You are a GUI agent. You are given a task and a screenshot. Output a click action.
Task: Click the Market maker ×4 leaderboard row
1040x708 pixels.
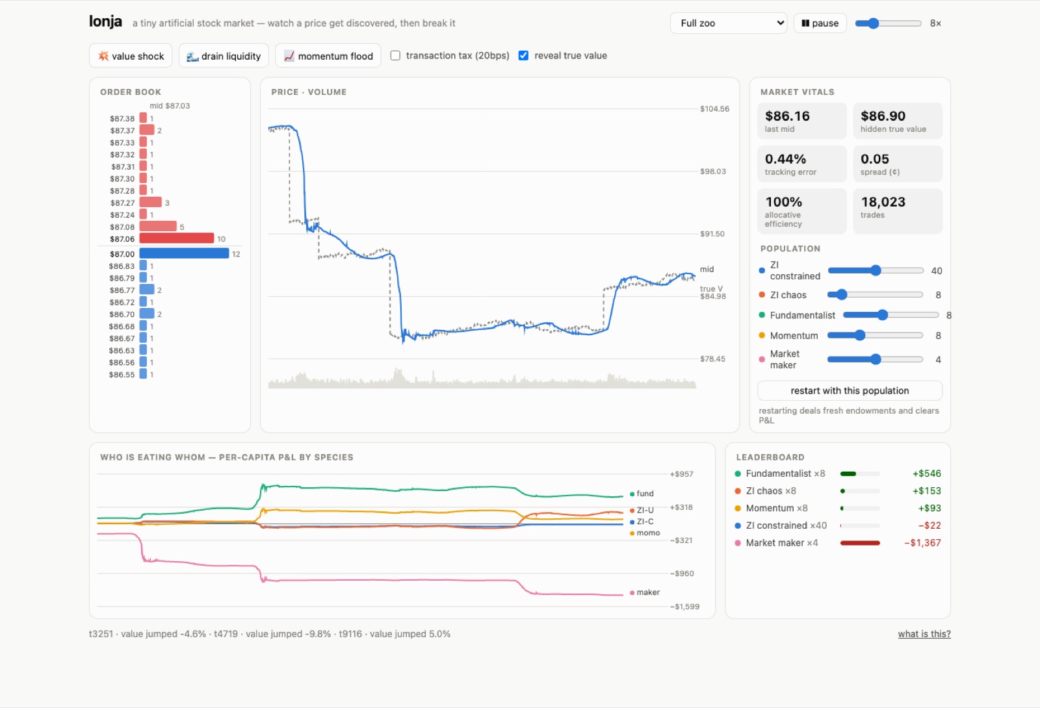838,543
